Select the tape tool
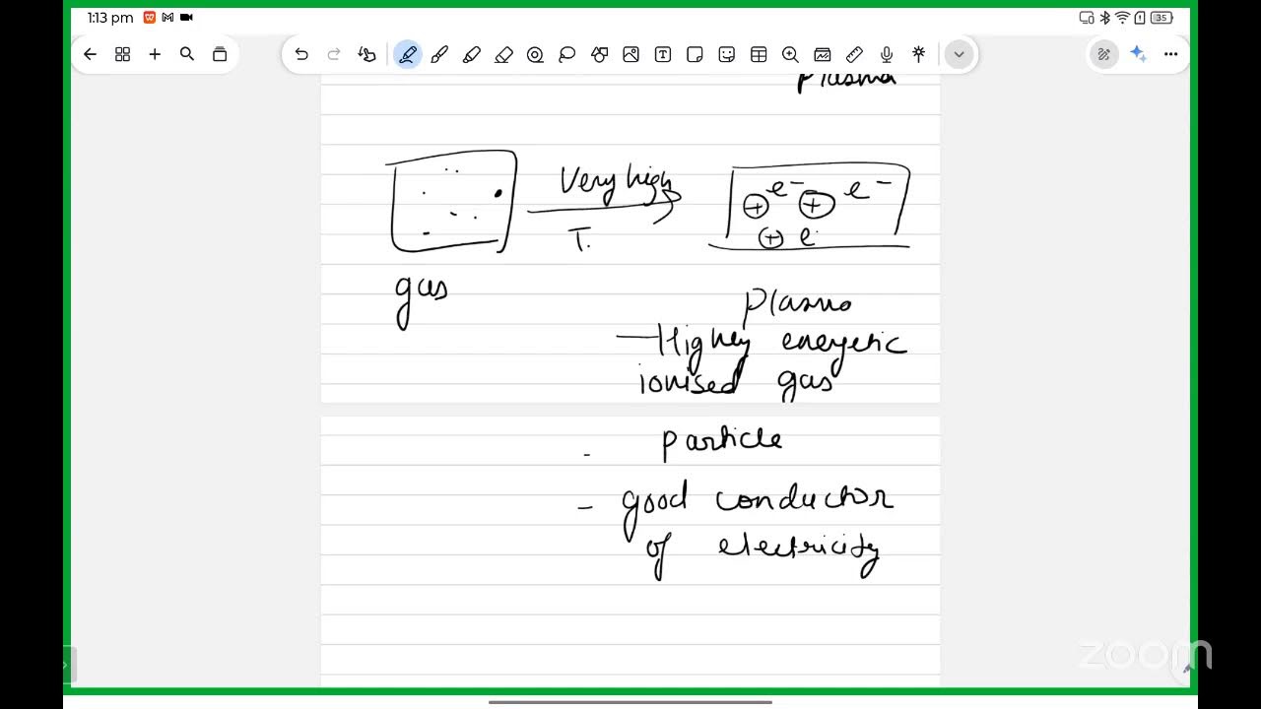The height and width of the screenshot is (709, 1261). click(x=535, y=55)
